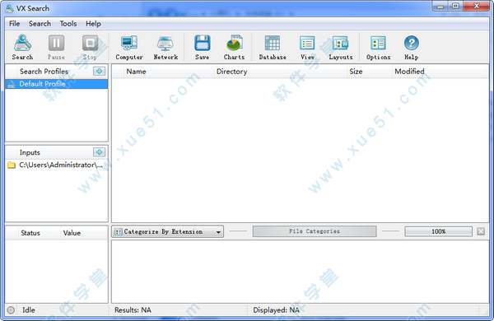Select the Default Profile entry
This screenshot has width=494, height=321.
(56, 84)
